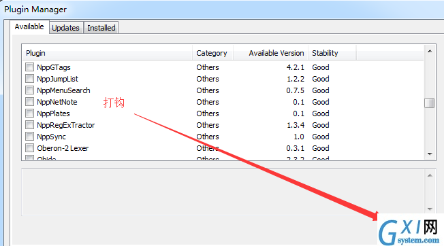Sort by the Stability column header

click(332, 53)
